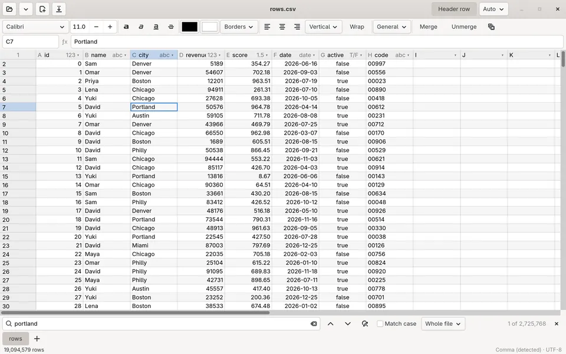Open the Calibri font family dropdown
Viewport: 566px width, 354px height.
[x=35, y=27]
